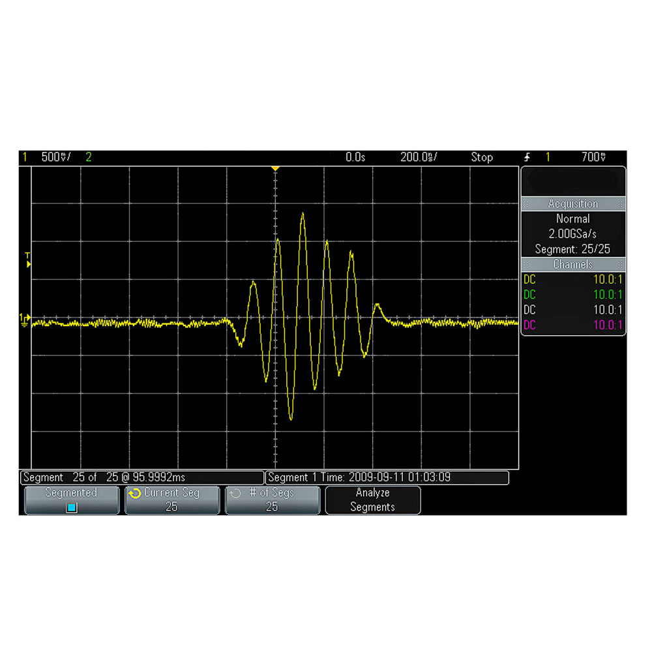
Task: Click the channel 2 indicator
Action: (89, 157)
